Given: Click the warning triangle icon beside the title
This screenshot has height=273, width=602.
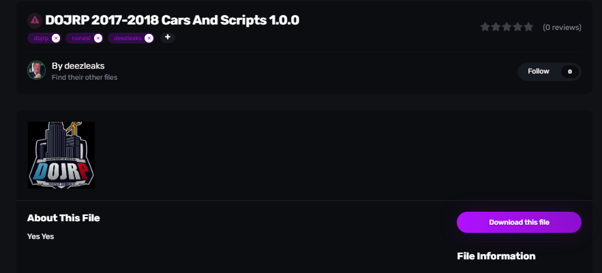Looking at the screenshot, I should coord(34,20).
